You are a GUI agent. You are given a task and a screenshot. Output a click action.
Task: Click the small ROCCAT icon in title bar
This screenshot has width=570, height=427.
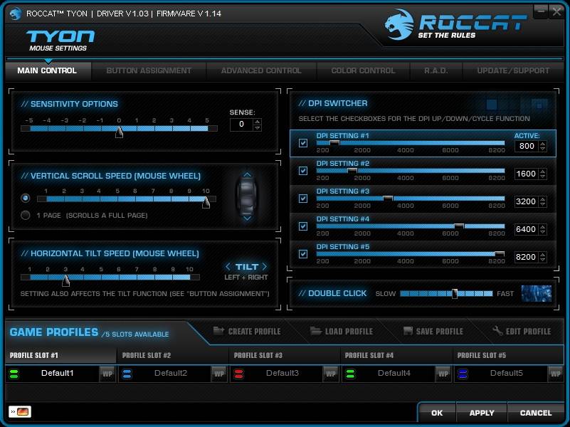point(15,14)
